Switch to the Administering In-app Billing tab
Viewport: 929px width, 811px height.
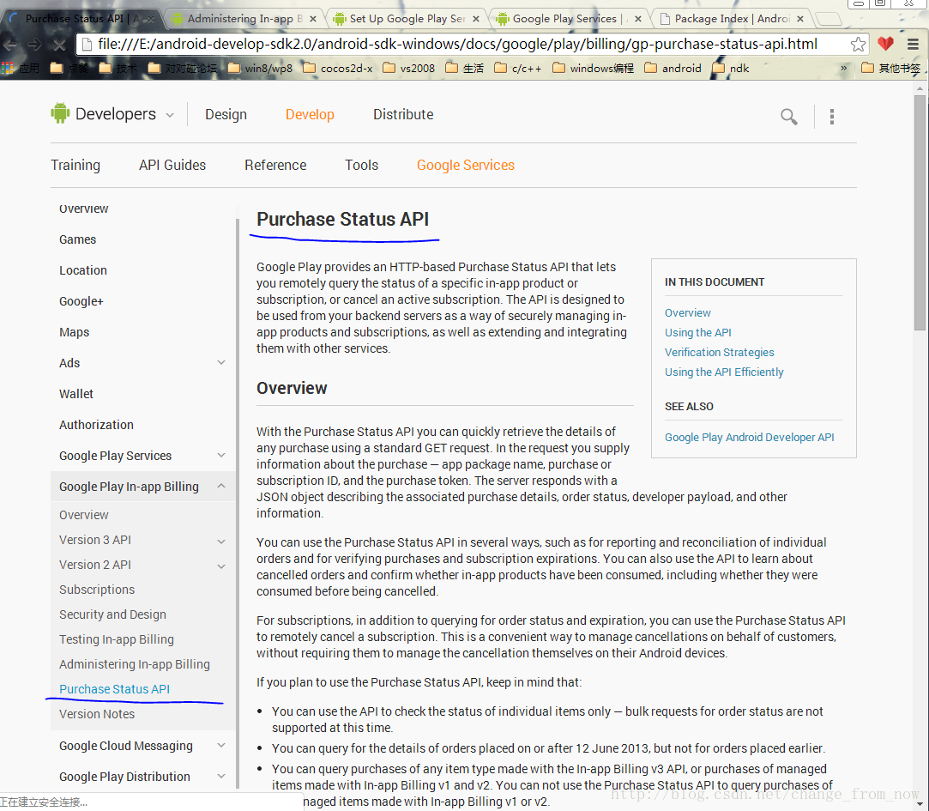coord(244,19)
